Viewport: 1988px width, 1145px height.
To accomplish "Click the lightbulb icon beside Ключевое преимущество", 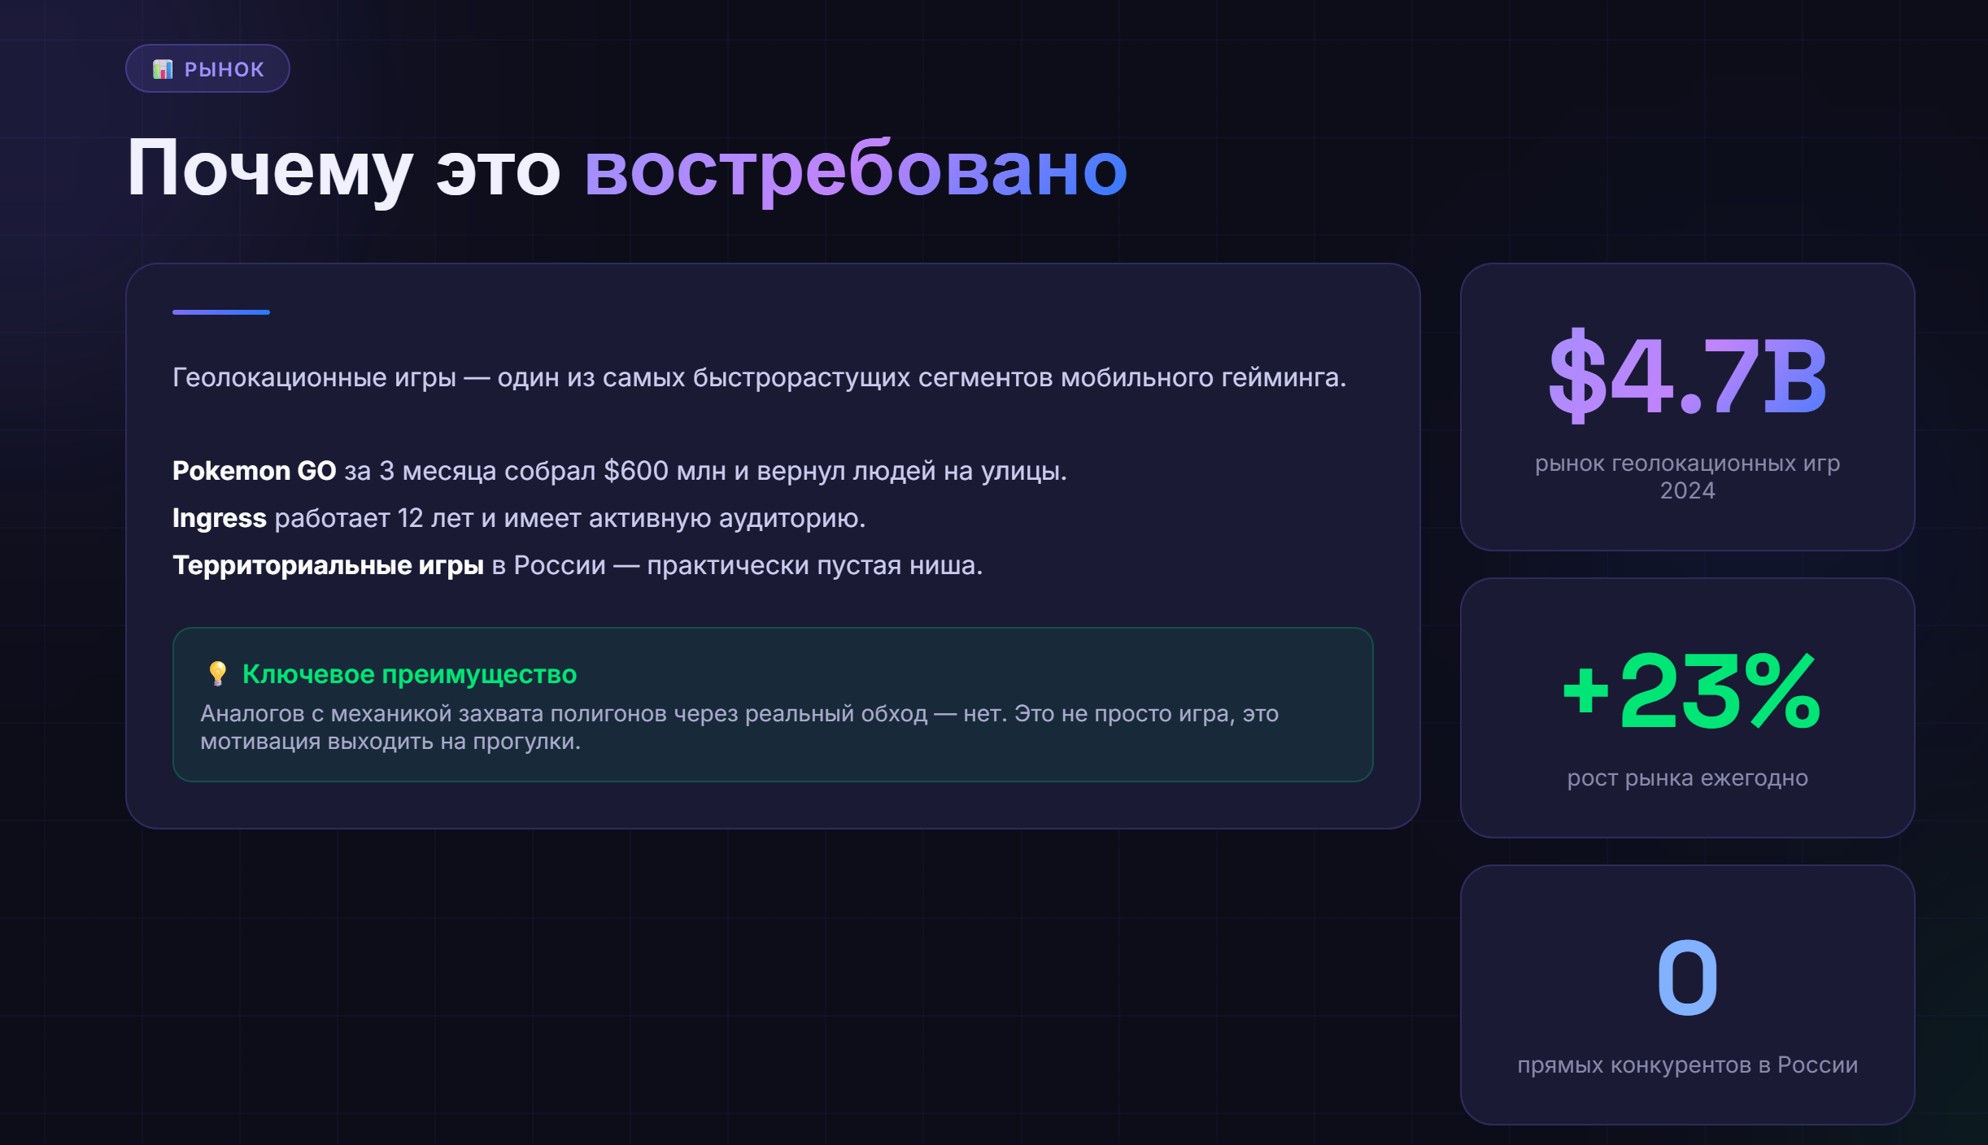I will pos(217,673).
